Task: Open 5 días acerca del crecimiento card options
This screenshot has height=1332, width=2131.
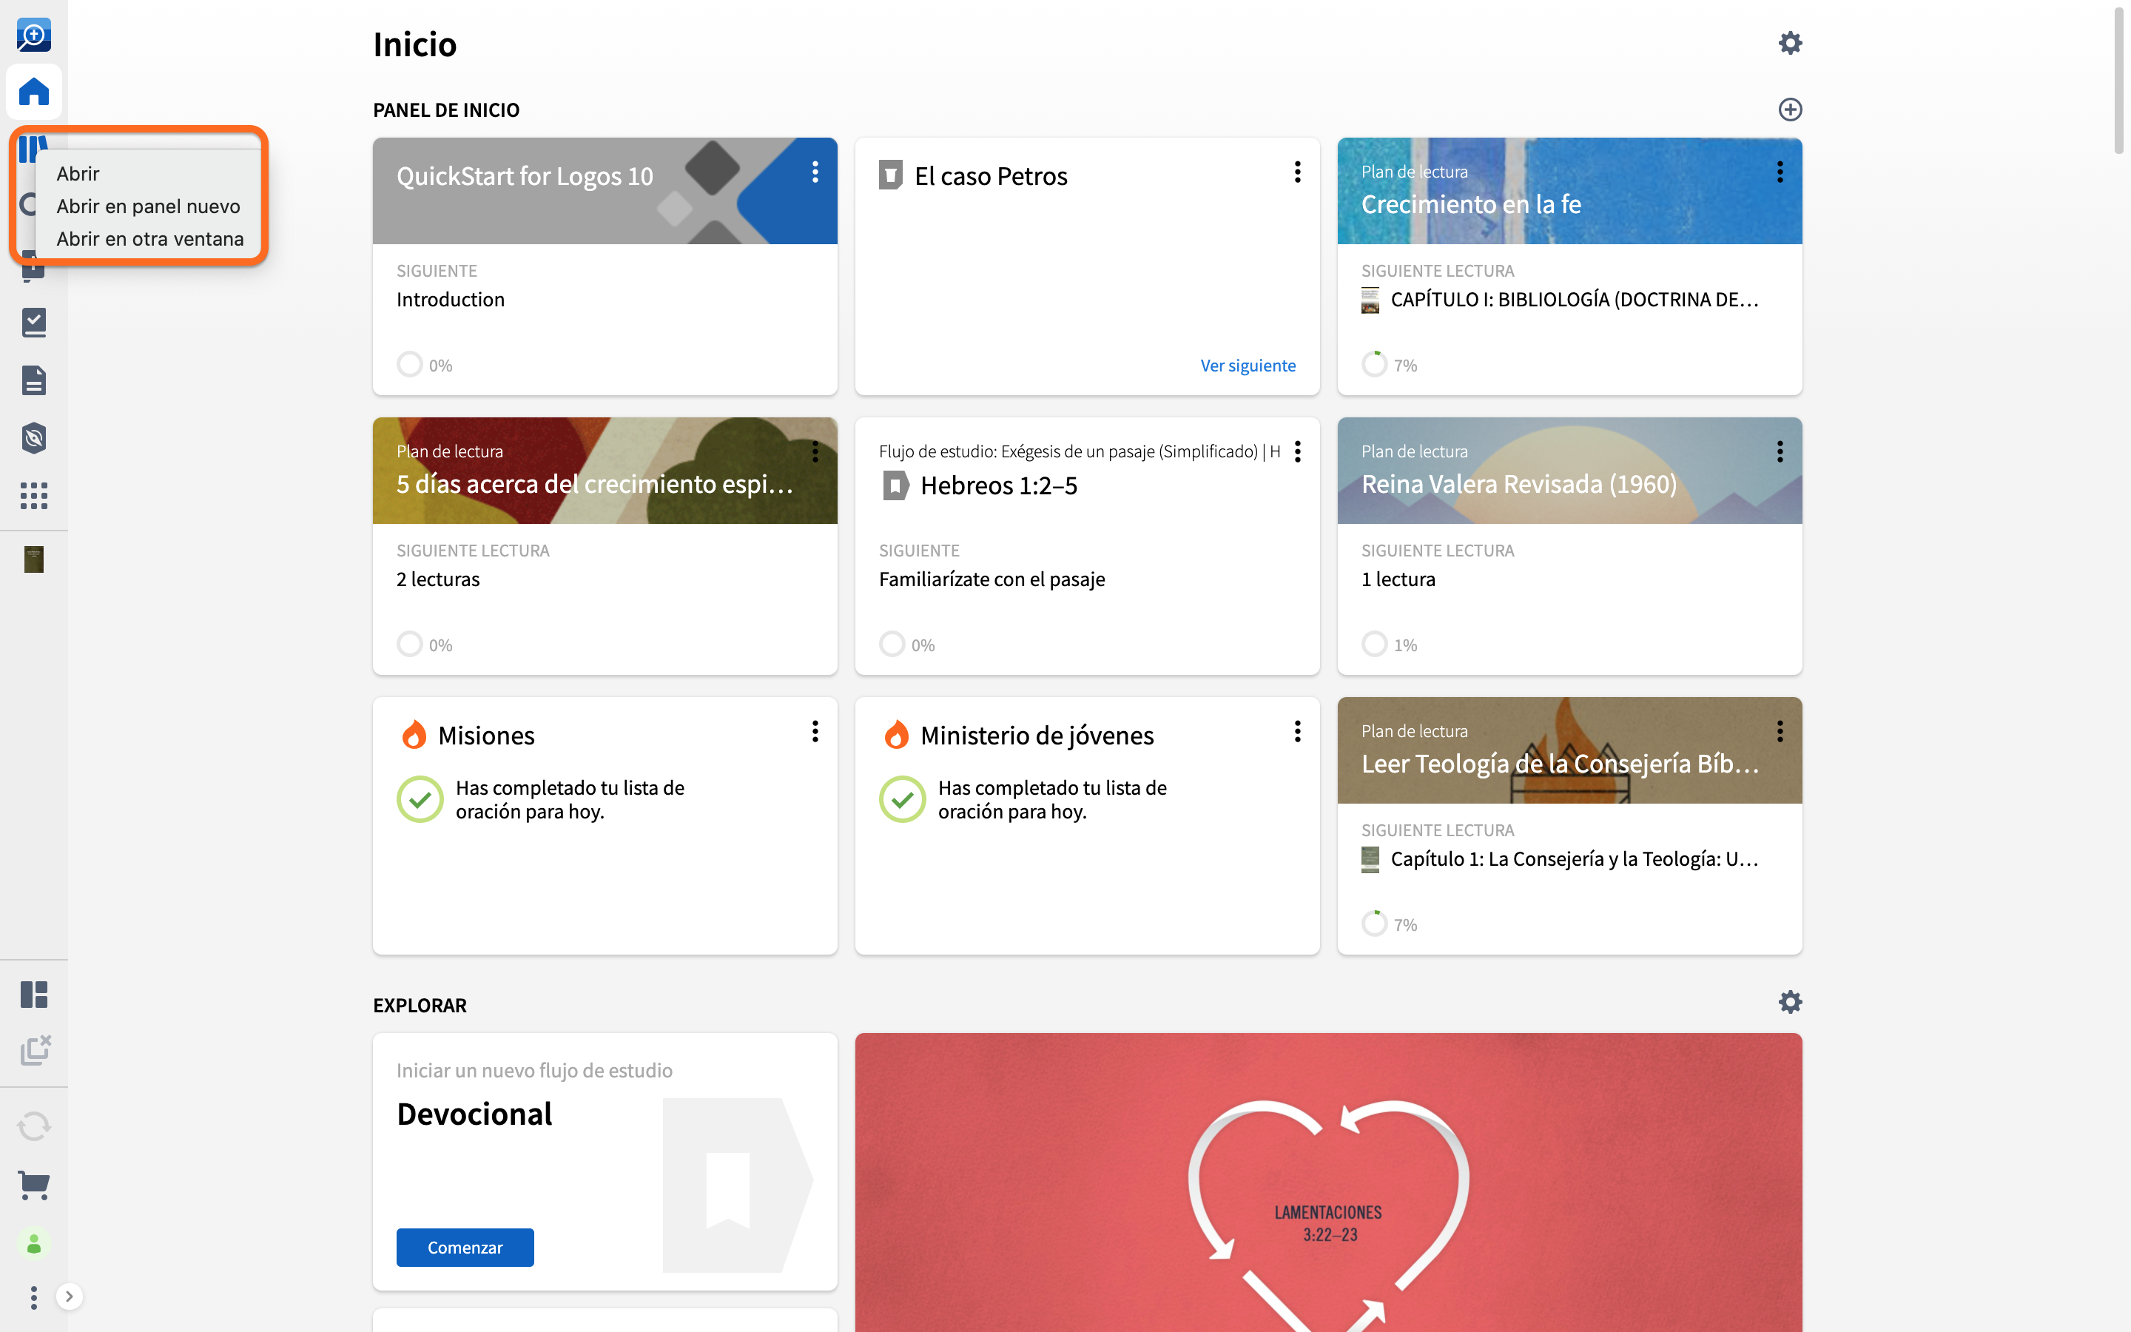Action: pos(815,452)
